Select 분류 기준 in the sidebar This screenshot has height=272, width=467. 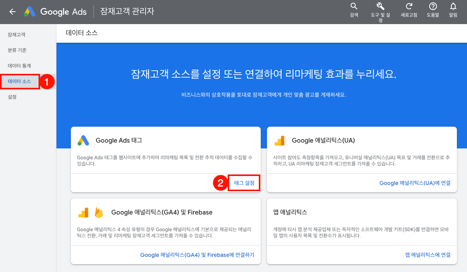17,50
